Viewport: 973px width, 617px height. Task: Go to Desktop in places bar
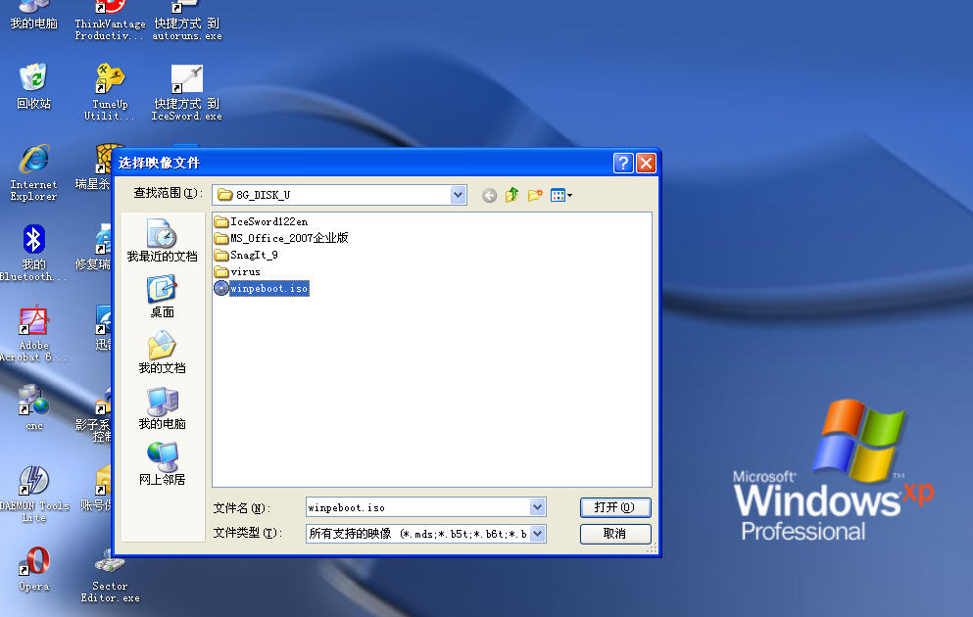162,296
